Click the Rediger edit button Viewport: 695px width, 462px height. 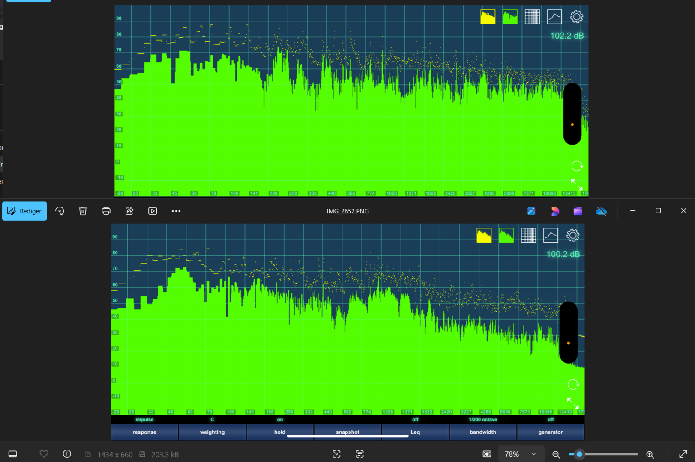tap(24, 211)
